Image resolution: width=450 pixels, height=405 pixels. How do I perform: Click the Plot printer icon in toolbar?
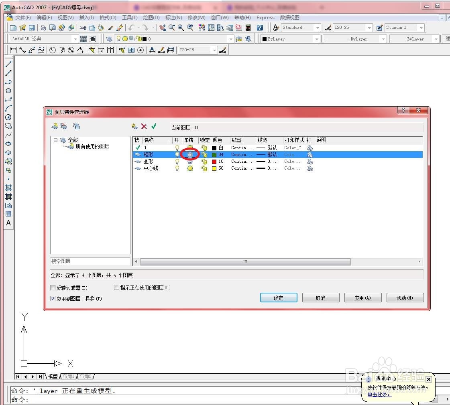43,28
